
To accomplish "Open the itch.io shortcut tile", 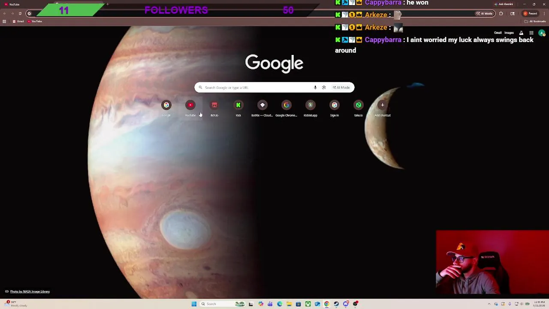I will coord(214,109).
